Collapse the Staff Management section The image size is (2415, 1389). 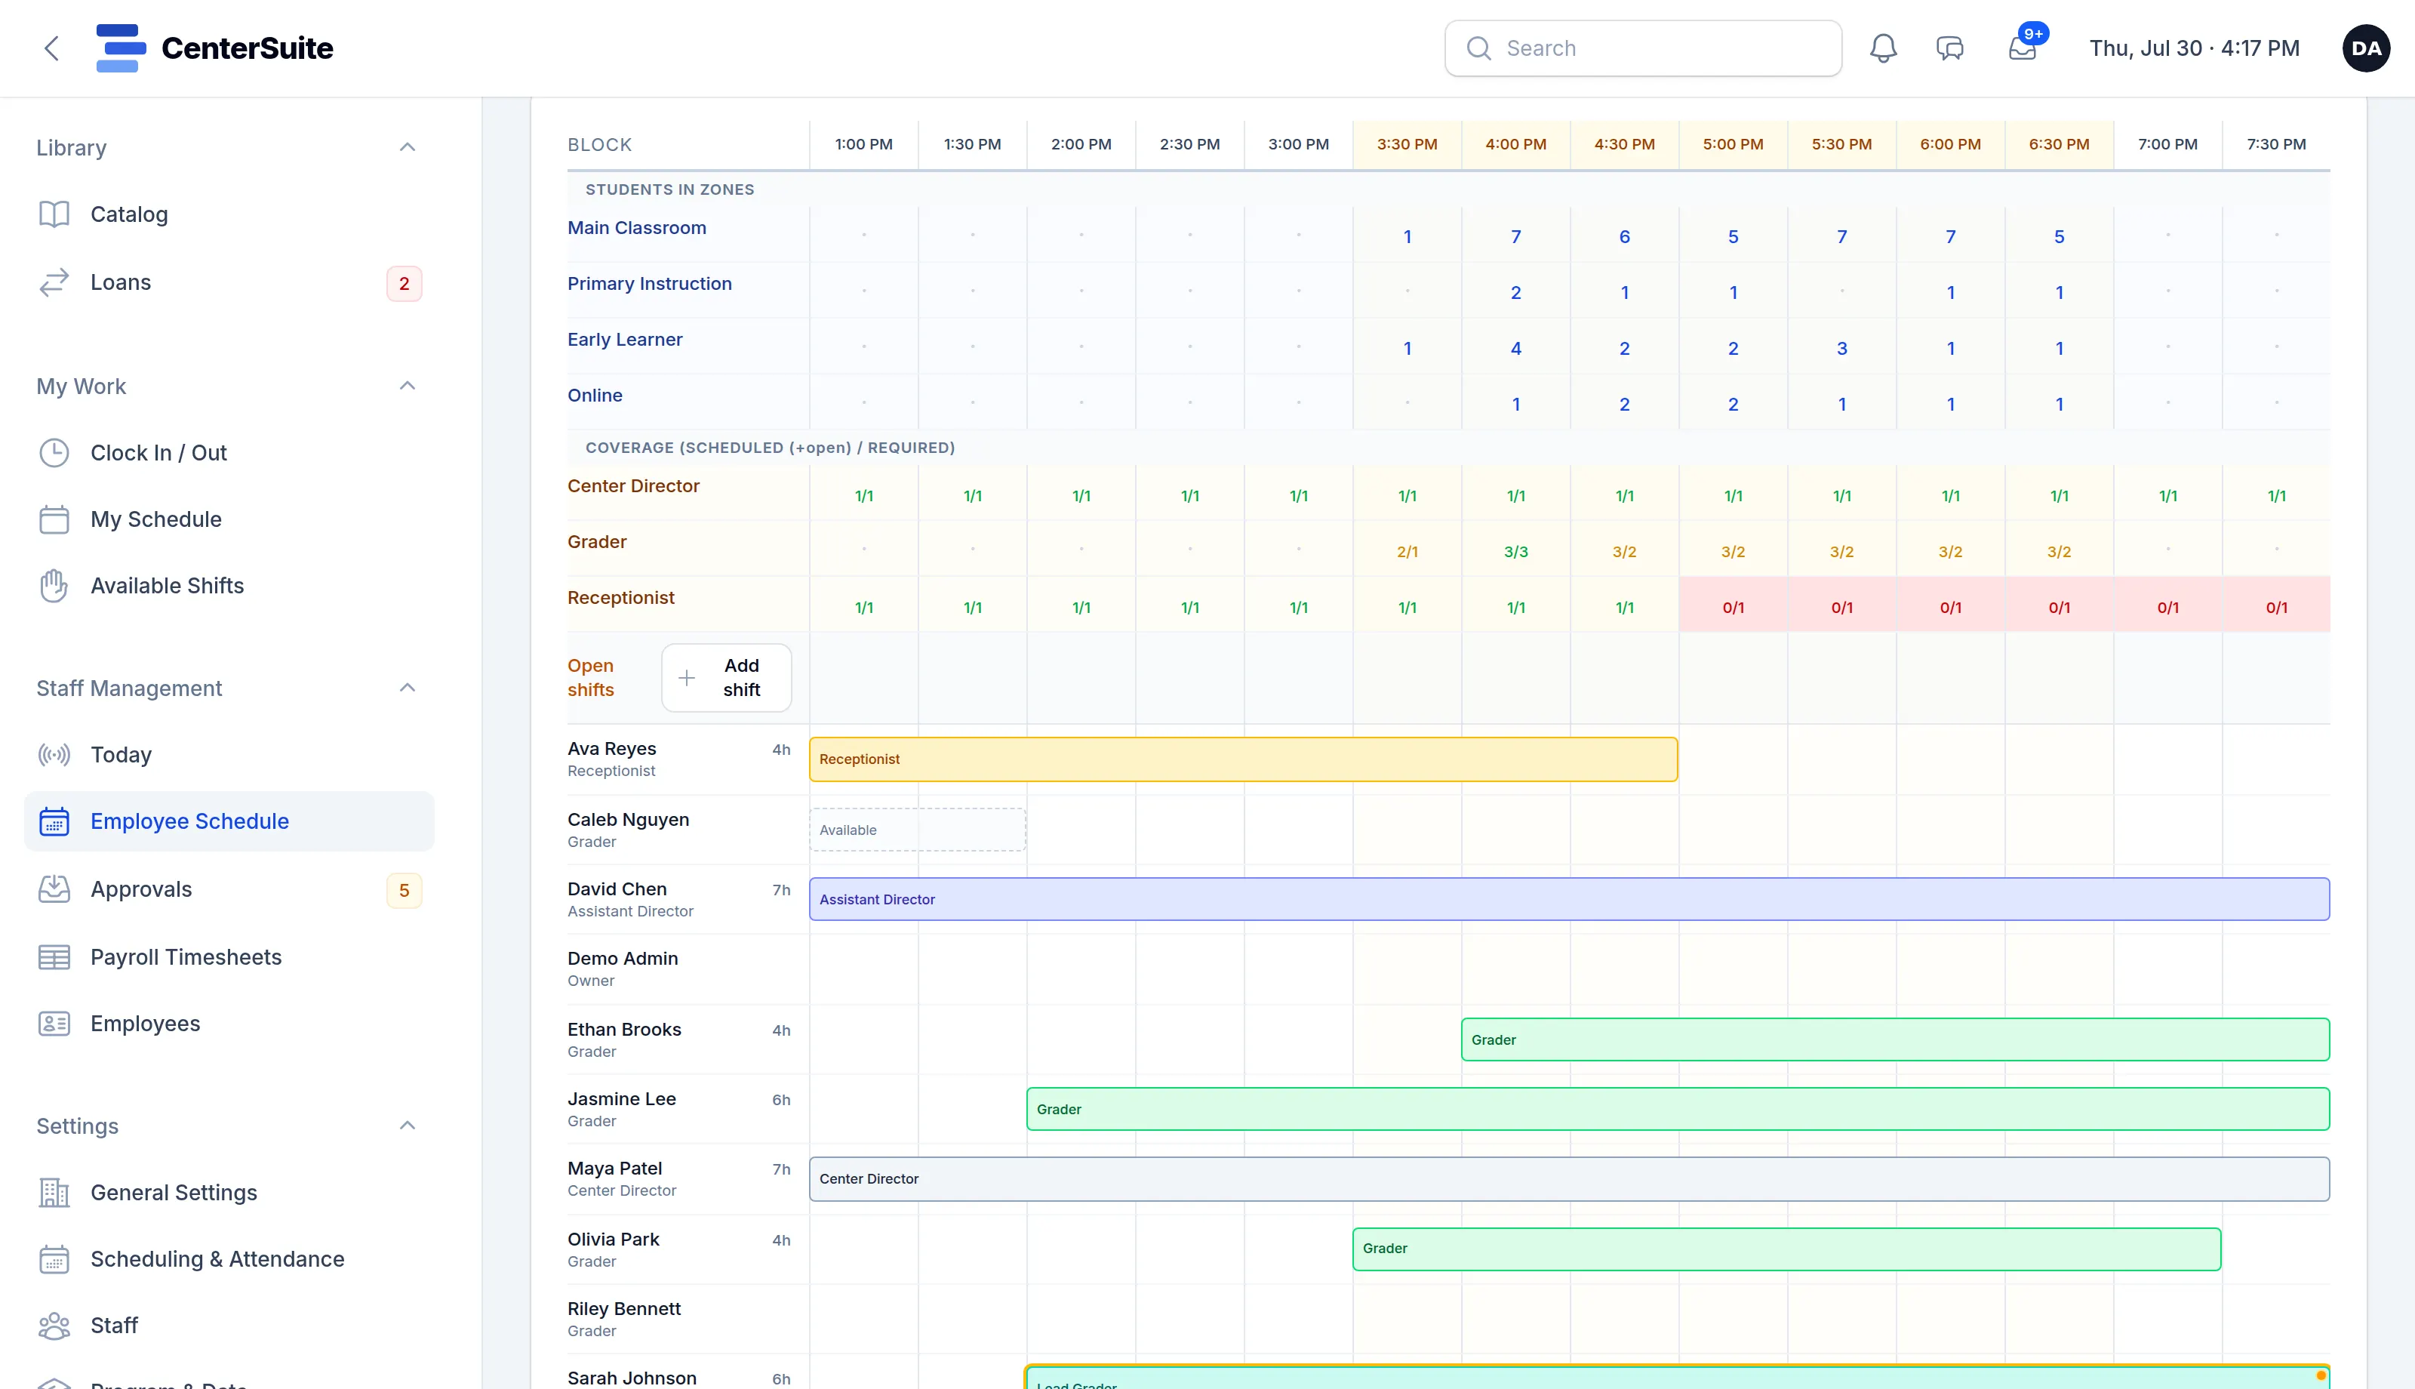(x=407, y=688)
